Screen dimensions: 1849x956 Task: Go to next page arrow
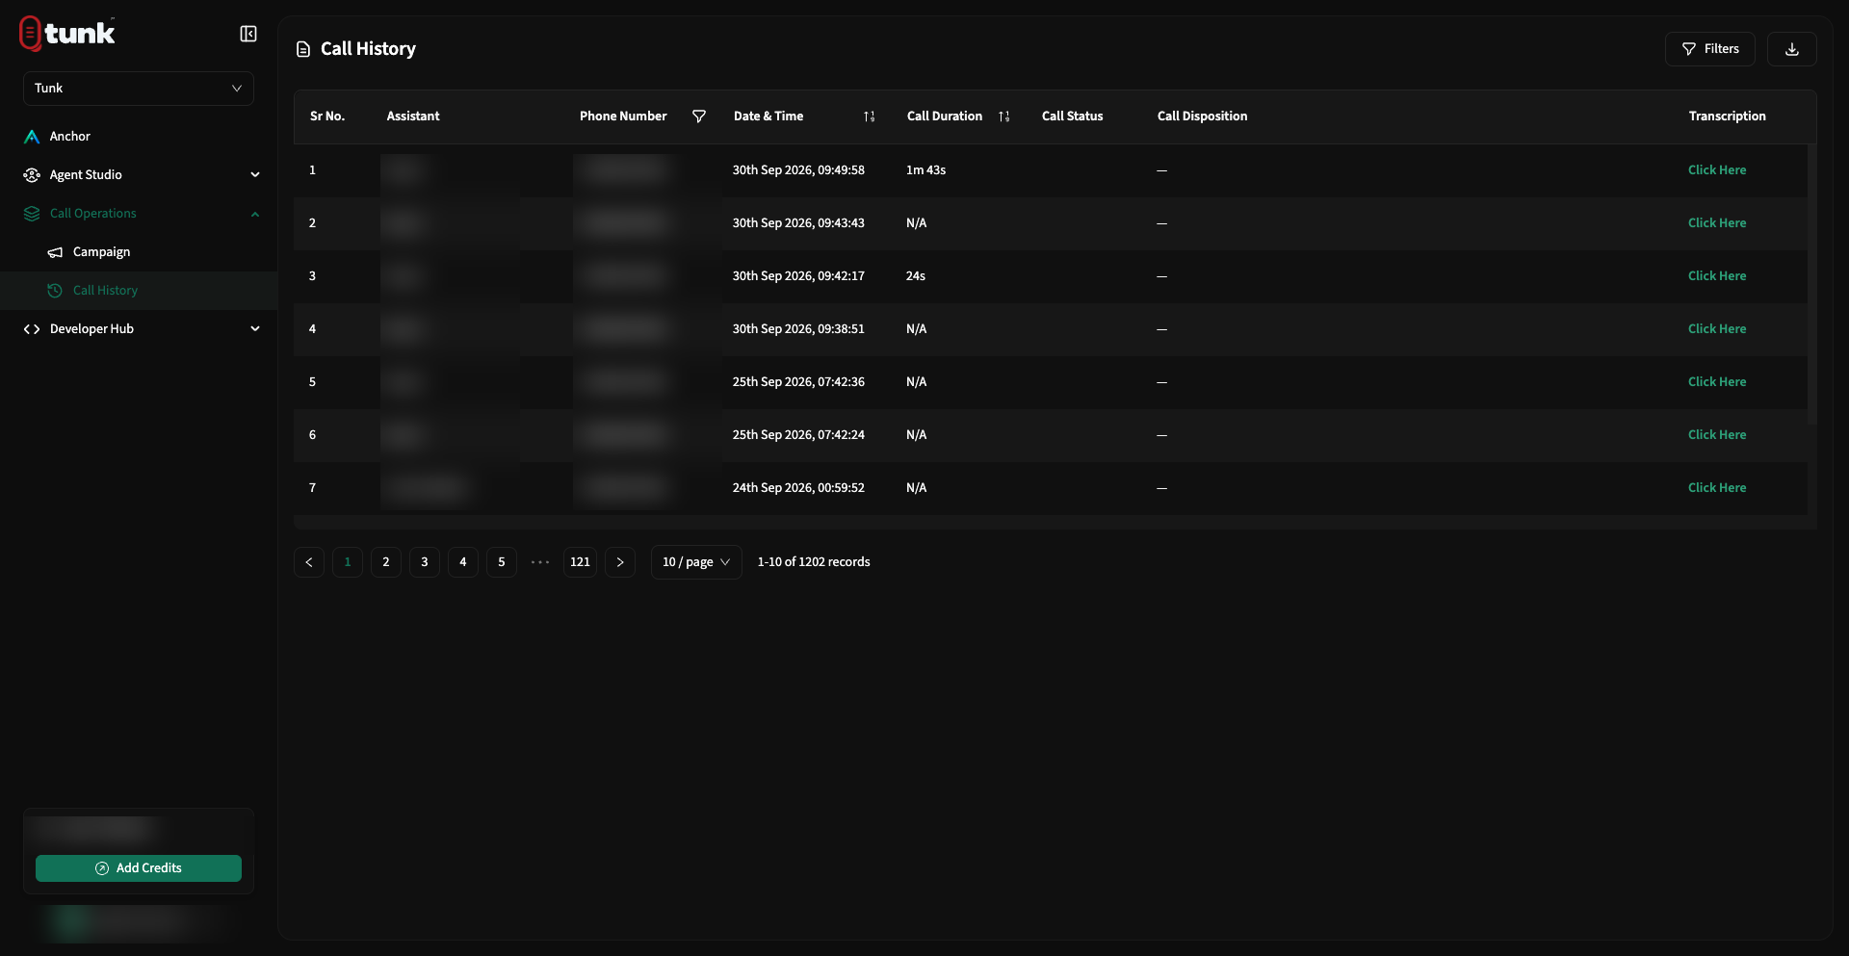click(x=620, y=562)
